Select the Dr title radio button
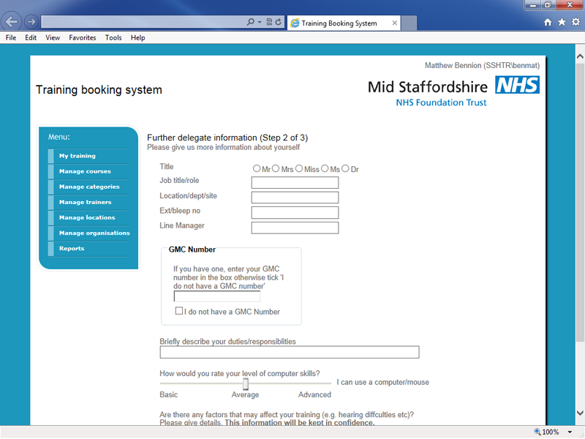The height and width of the screenshot is (439, 585). [x=346, y=169]
